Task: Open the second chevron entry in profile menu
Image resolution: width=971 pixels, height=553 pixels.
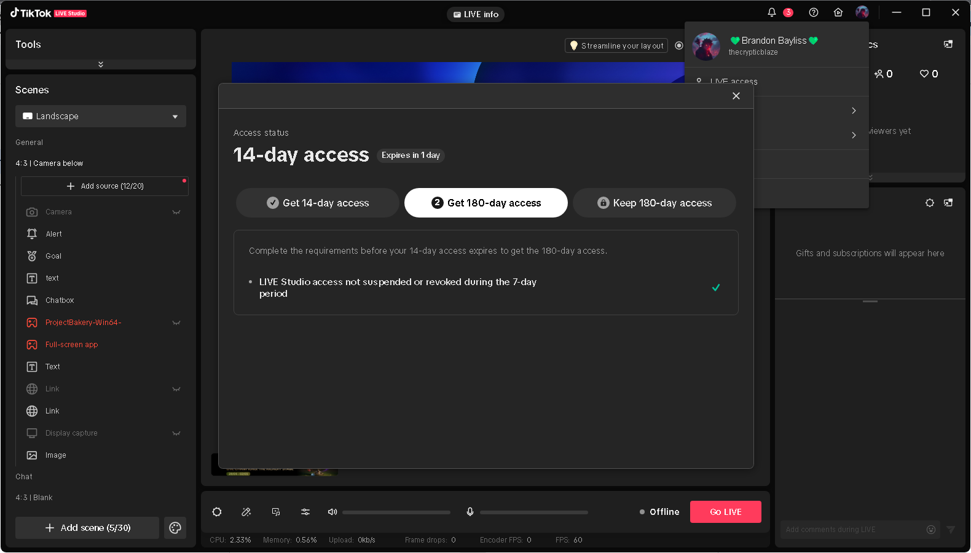Action: [854, 135]
